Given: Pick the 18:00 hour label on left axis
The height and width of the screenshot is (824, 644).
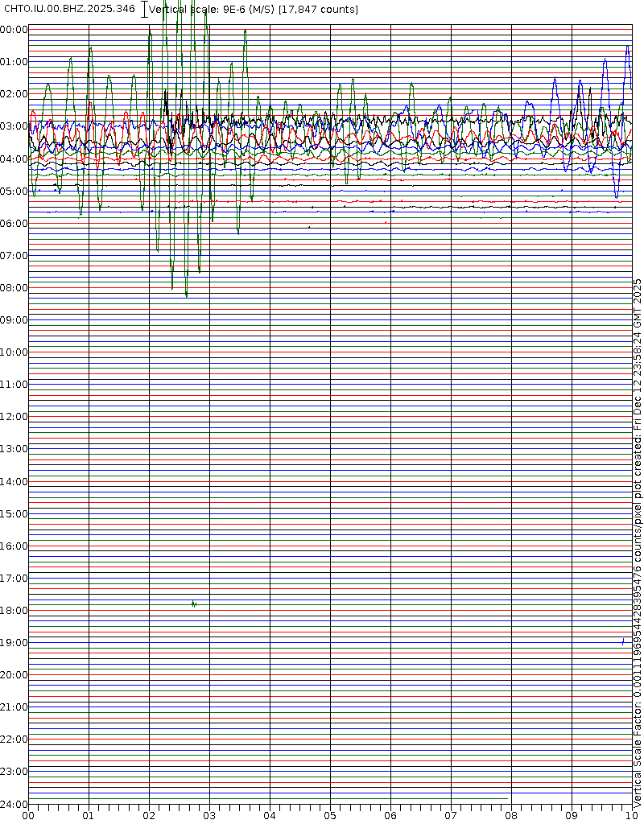Looking at the screenshot, I should [x=14, y=611].
